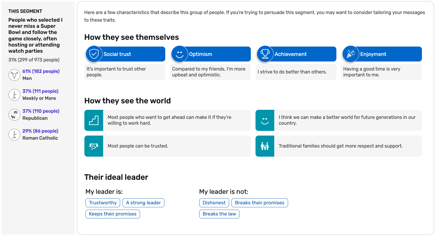Click the Achievement trophy icon

[265, 54]
